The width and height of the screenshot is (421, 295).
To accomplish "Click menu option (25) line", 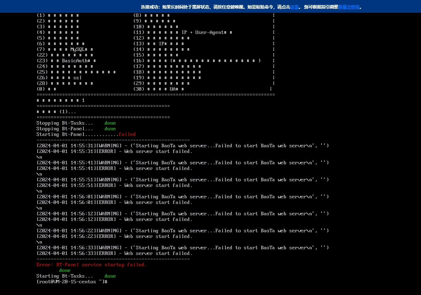I will (x=76, y=72).
